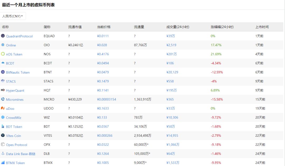Sort by 流通市值 column header
Viewport: 285px width, 166px height.
click(75, 27)
